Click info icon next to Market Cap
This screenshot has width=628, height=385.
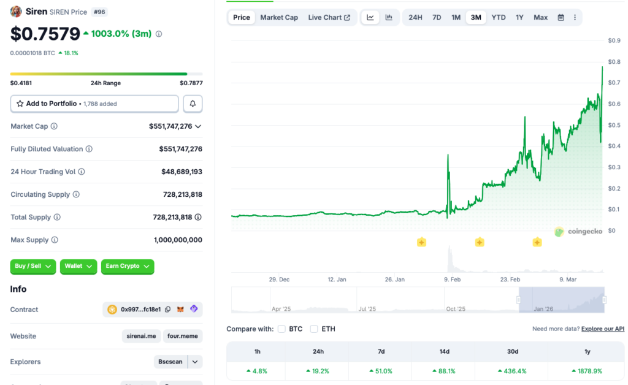click(x=54, y=126)
